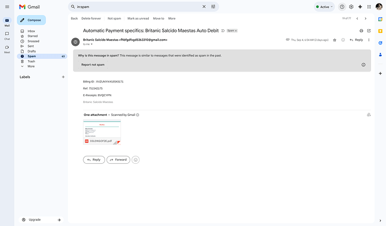Click the bottom emoji reaction button
Screen dimensions: 386x226
tap(135, 160)
